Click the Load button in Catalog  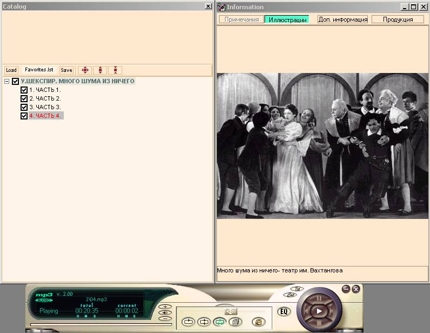[11, 70]
